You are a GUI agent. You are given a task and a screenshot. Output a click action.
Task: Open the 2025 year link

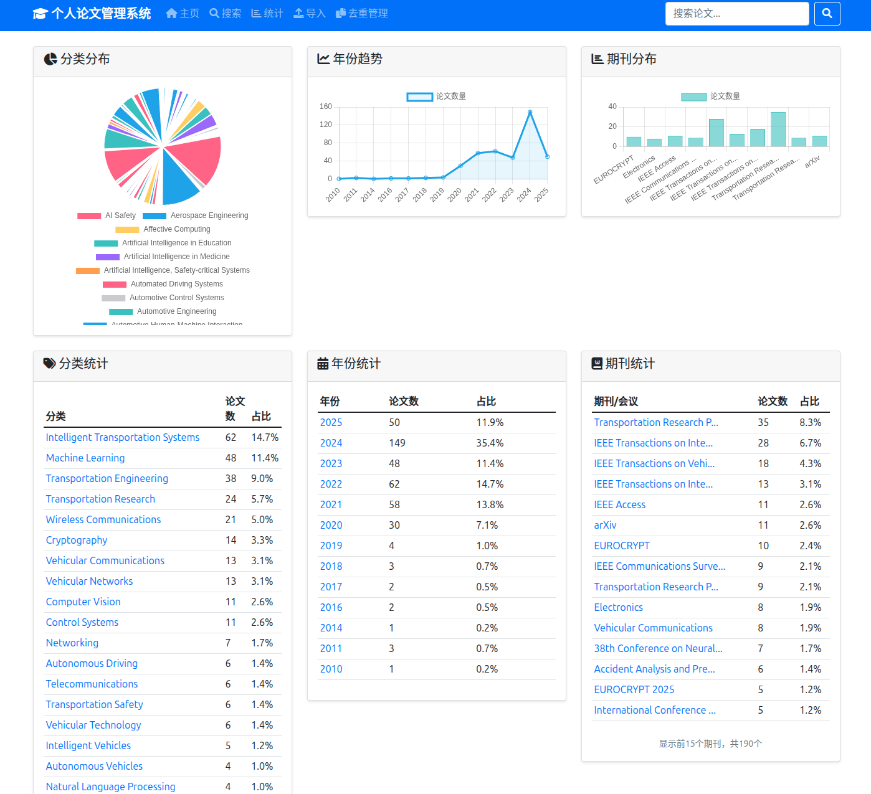(331, 423)
